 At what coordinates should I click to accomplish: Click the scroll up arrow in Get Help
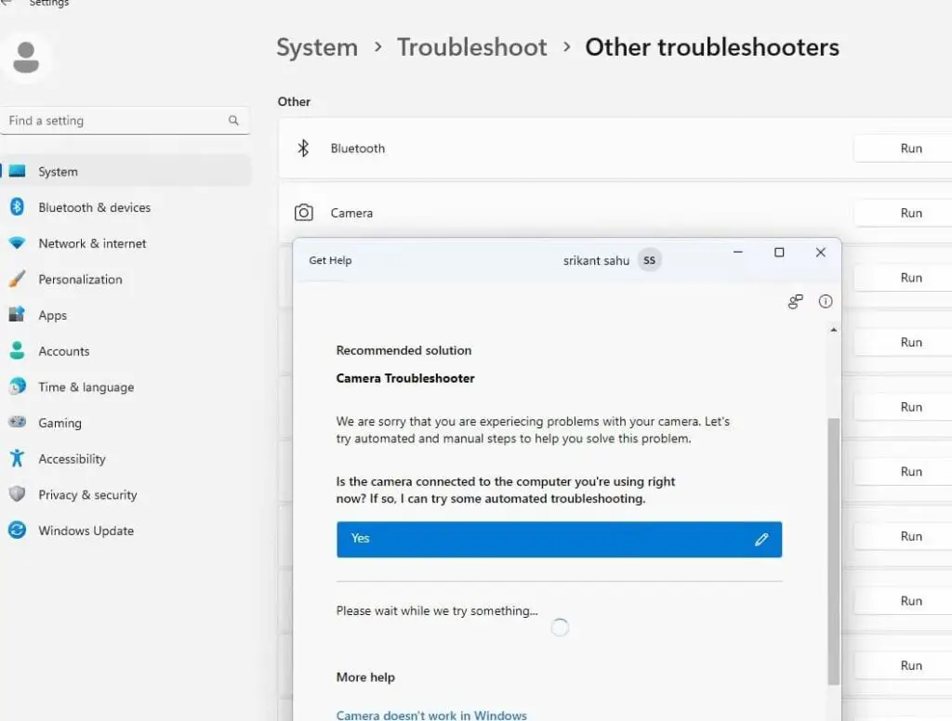coord(833,329)
